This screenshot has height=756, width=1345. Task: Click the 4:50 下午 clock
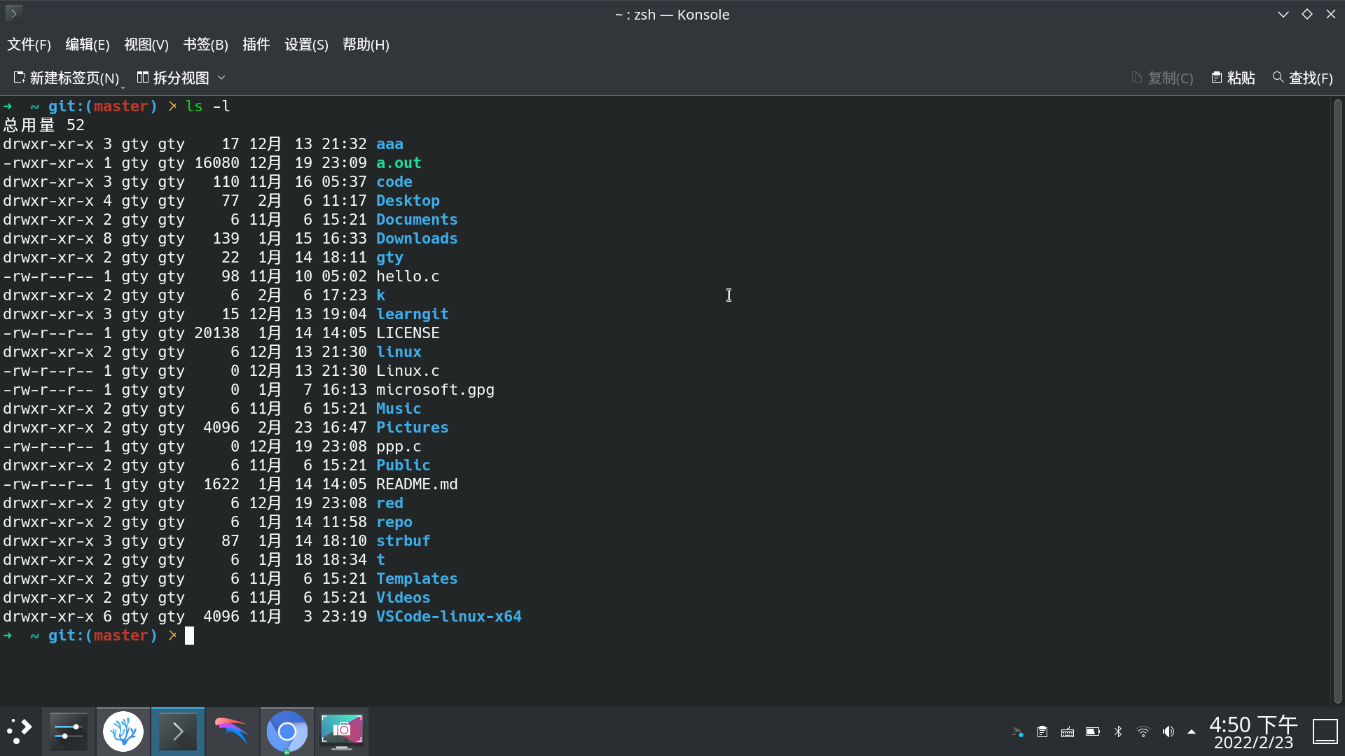(1253, 724)
